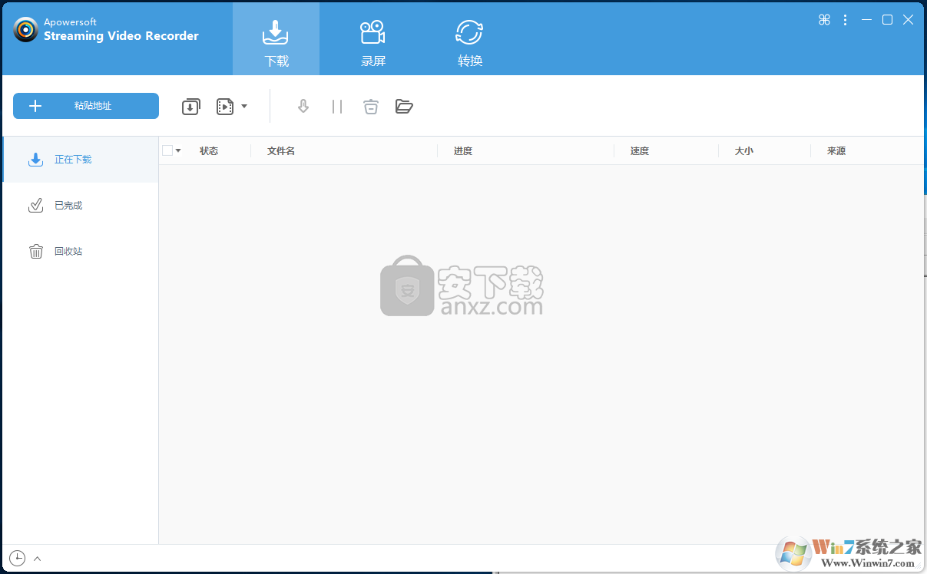Switch to the 录屏 recording tab
Screen dimensions: 927x574
pos(372,40)
